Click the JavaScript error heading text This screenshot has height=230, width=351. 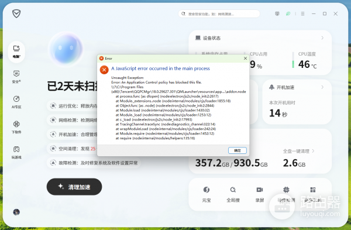(160, 68)
